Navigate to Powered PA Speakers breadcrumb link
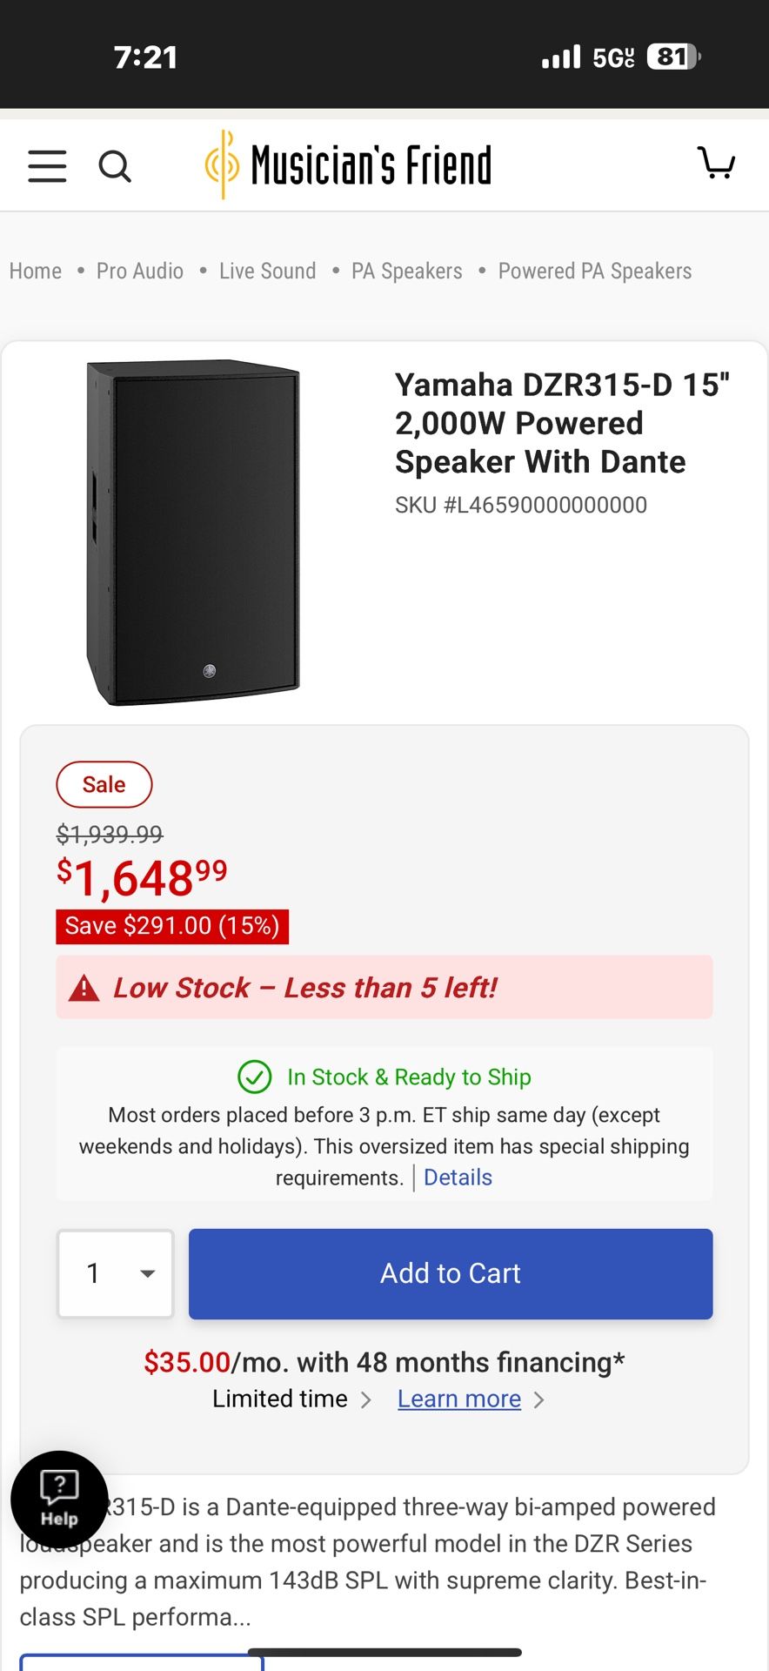 594,271
